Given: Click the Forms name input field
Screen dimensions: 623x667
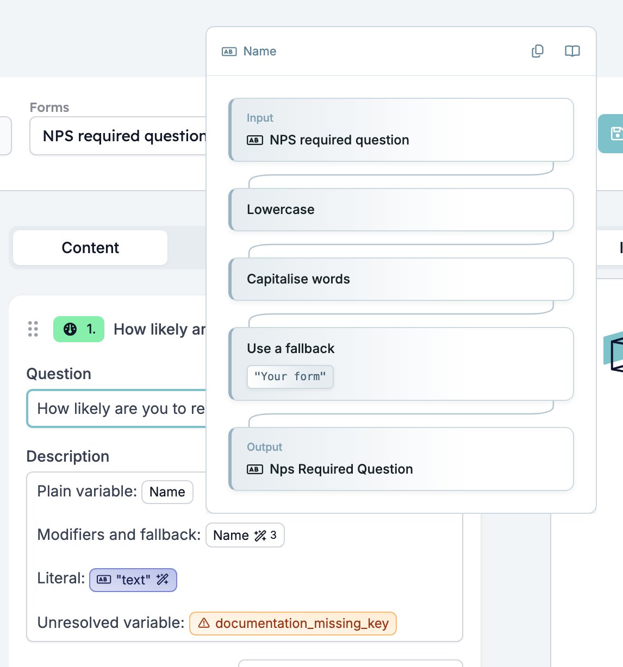Looking at the screenshot, I should (x=119, y=136).
